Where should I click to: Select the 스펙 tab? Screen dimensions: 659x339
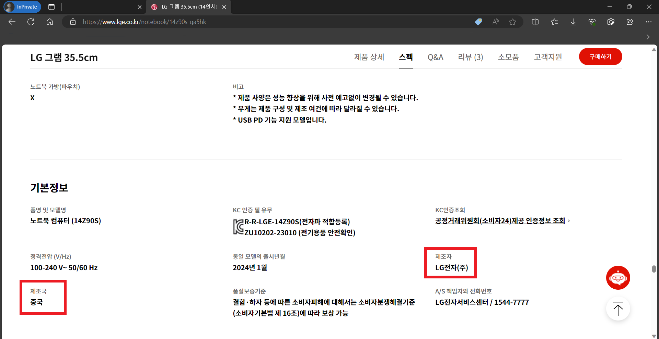click(406, 57)
